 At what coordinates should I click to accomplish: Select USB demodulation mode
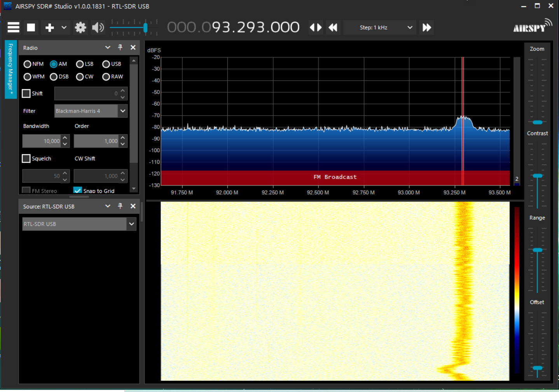click(x=112, y=64)
